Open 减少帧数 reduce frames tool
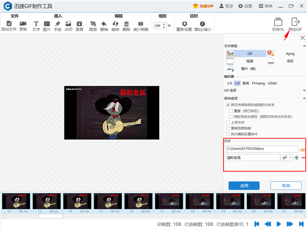 [141, 24]
